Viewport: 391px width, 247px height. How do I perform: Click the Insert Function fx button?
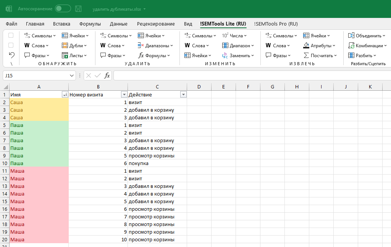(107, 75)
